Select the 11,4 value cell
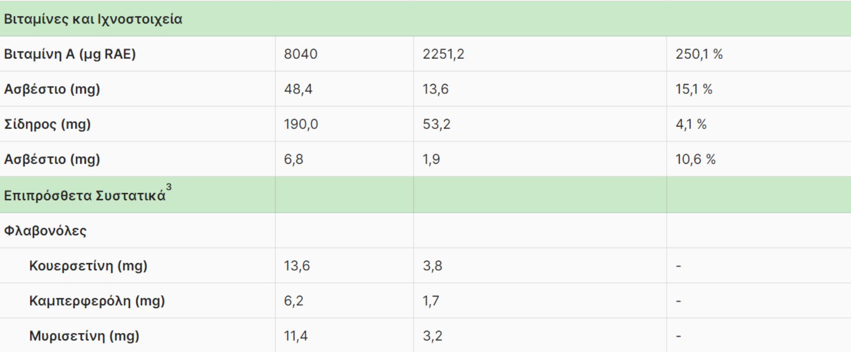 click(296, 336)
